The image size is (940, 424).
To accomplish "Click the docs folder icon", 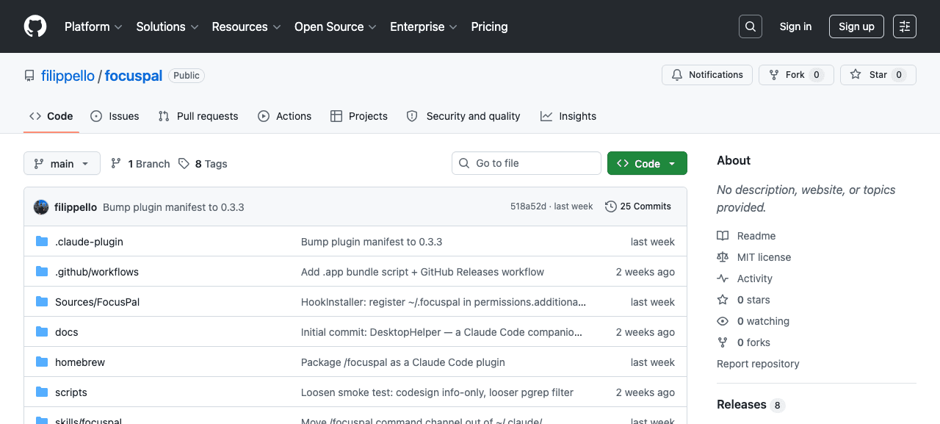I will click(x=42, y=332).
